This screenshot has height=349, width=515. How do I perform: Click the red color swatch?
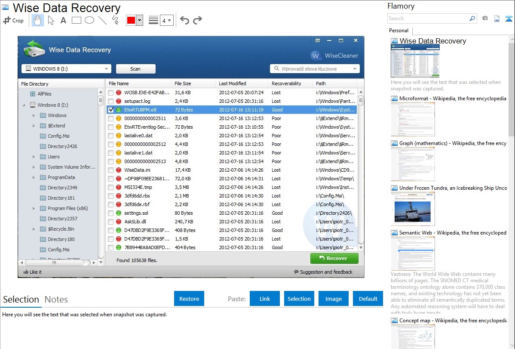click(131, 20)
